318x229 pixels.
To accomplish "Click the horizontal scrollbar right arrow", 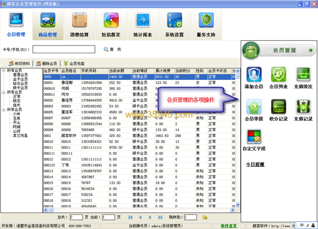I will [233, 210].
